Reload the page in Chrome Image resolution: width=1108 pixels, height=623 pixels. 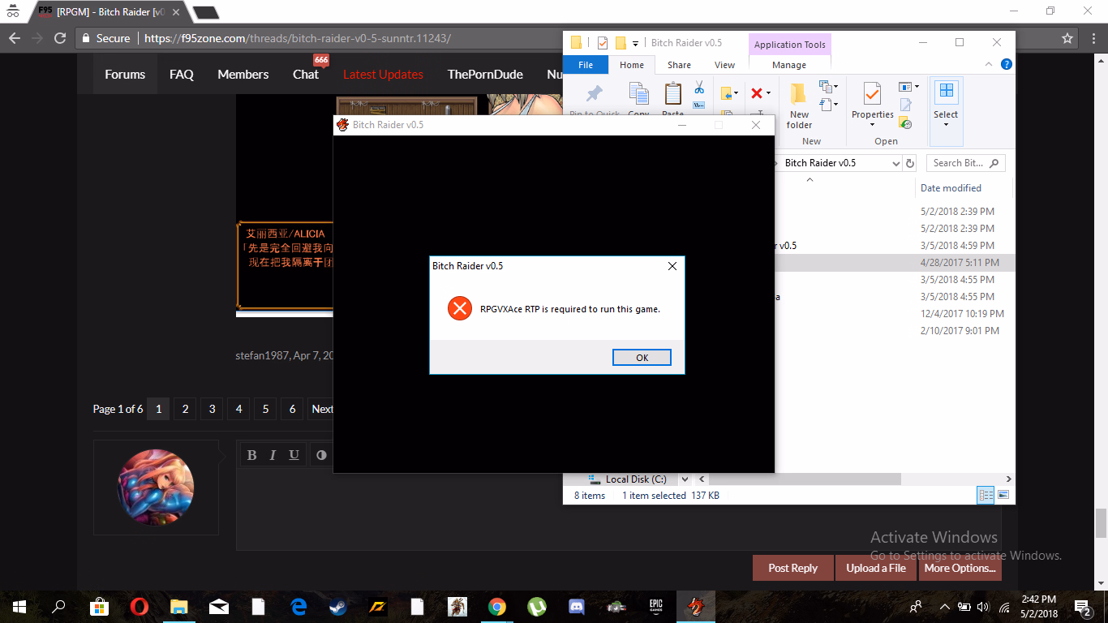pos(59,38)
